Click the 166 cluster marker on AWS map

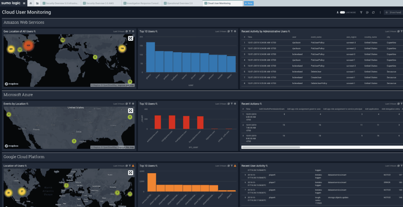(122, 48)
